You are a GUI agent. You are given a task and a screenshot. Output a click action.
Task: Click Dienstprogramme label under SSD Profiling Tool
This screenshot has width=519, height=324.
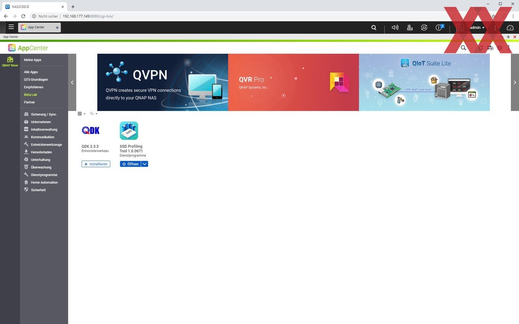pos(133,156)
